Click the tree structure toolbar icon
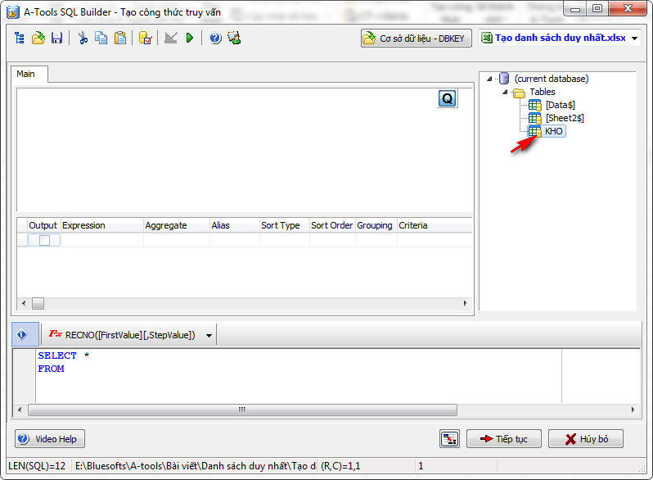The image size is (653, 480). 20,38
